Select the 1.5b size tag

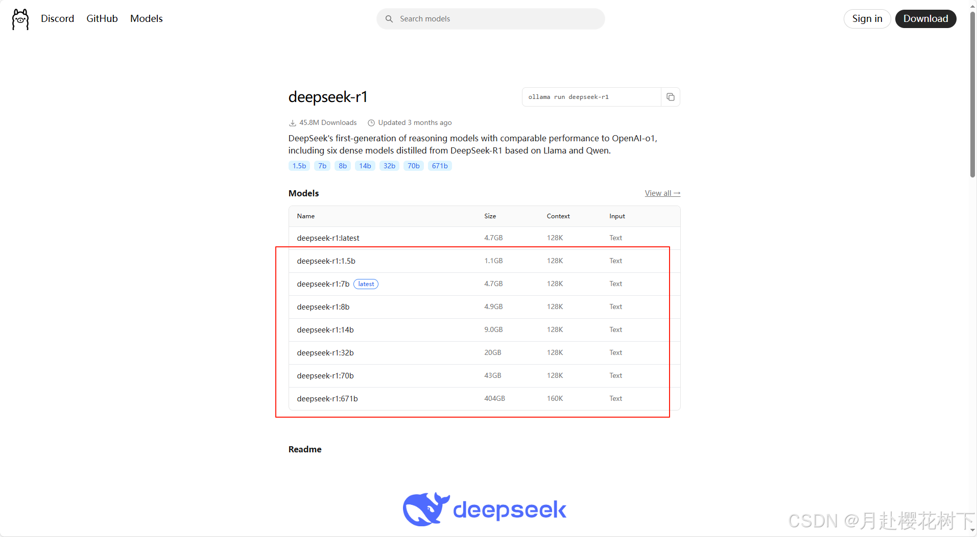(299, 166)
